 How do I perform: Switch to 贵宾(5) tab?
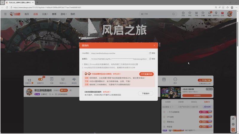click(x=194, y=102)
